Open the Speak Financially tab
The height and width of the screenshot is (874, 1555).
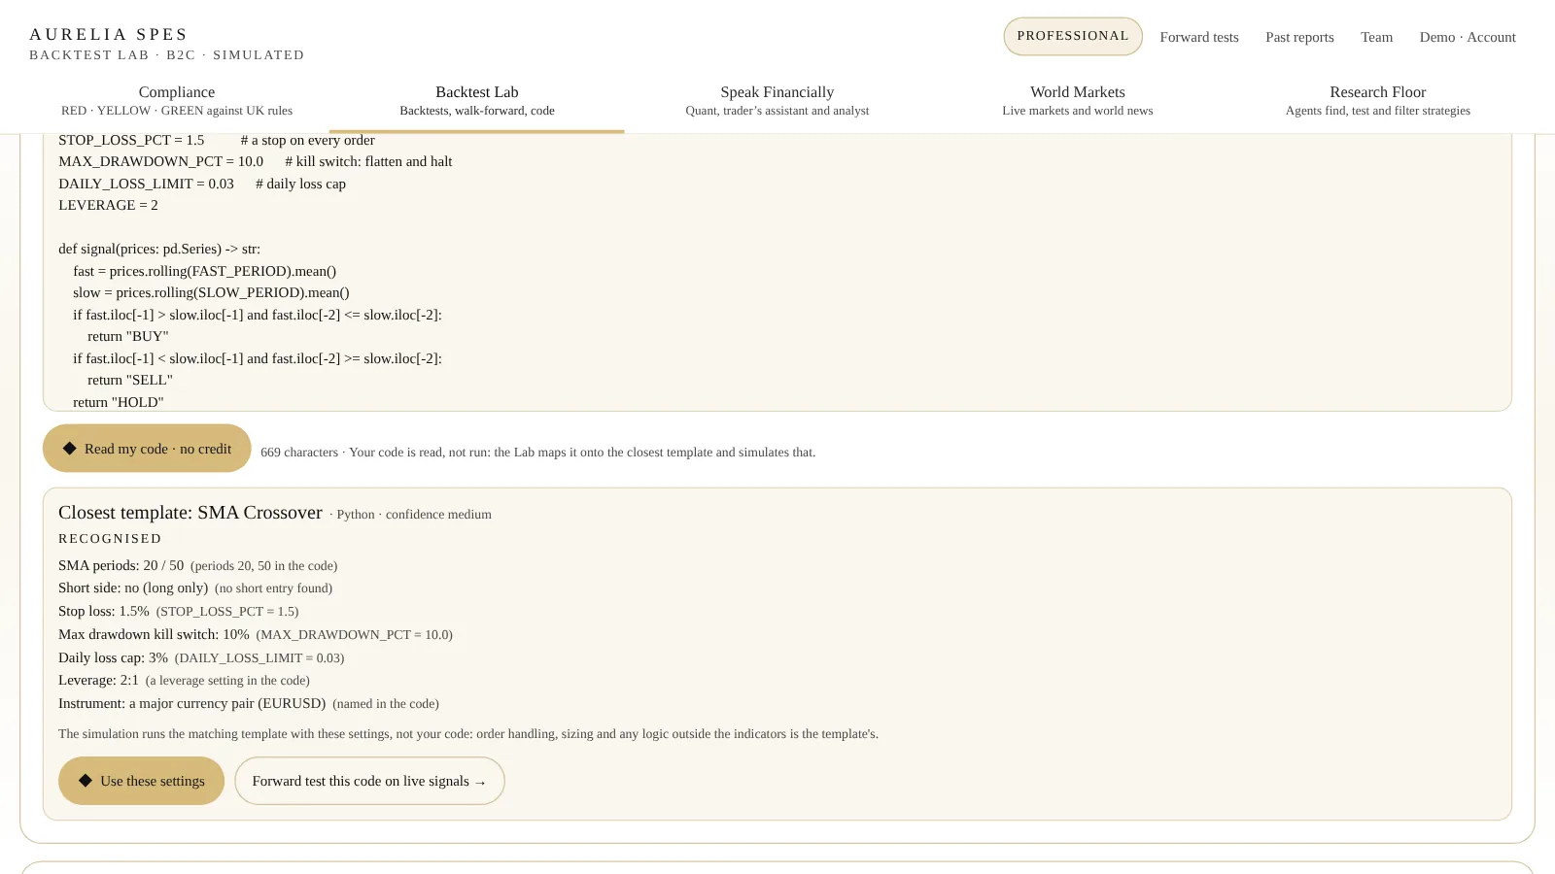coord(777,101)
